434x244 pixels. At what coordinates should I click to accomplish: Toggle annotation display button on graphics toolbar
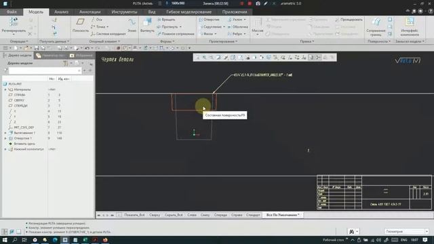point(311,57)
